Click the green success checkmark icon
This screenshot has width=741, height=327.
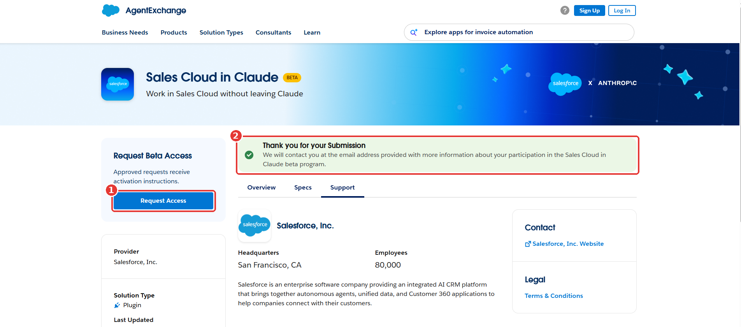click(x=249, y=155)
